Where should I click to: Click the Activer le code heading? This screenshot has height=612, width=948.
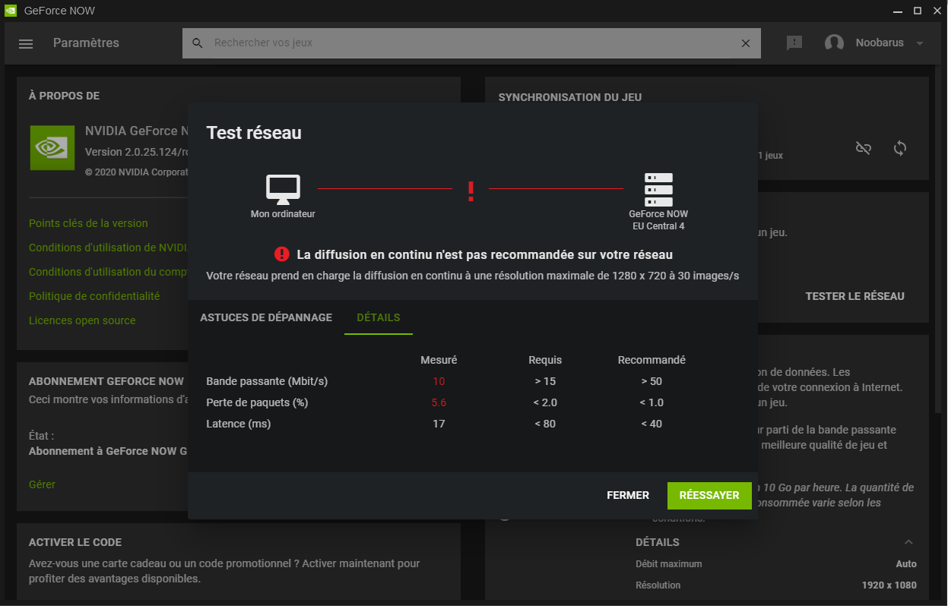tap(75, 542)
